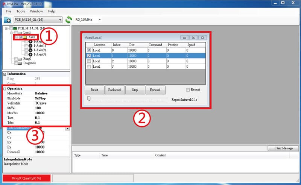The height and width of the screenshot is (185, 301).
Task: Click the Local folder icon in tree
Action: (x=20, y=33)
